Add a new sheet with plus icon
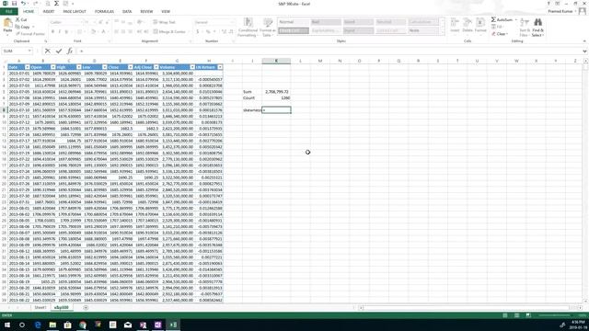 86,308
